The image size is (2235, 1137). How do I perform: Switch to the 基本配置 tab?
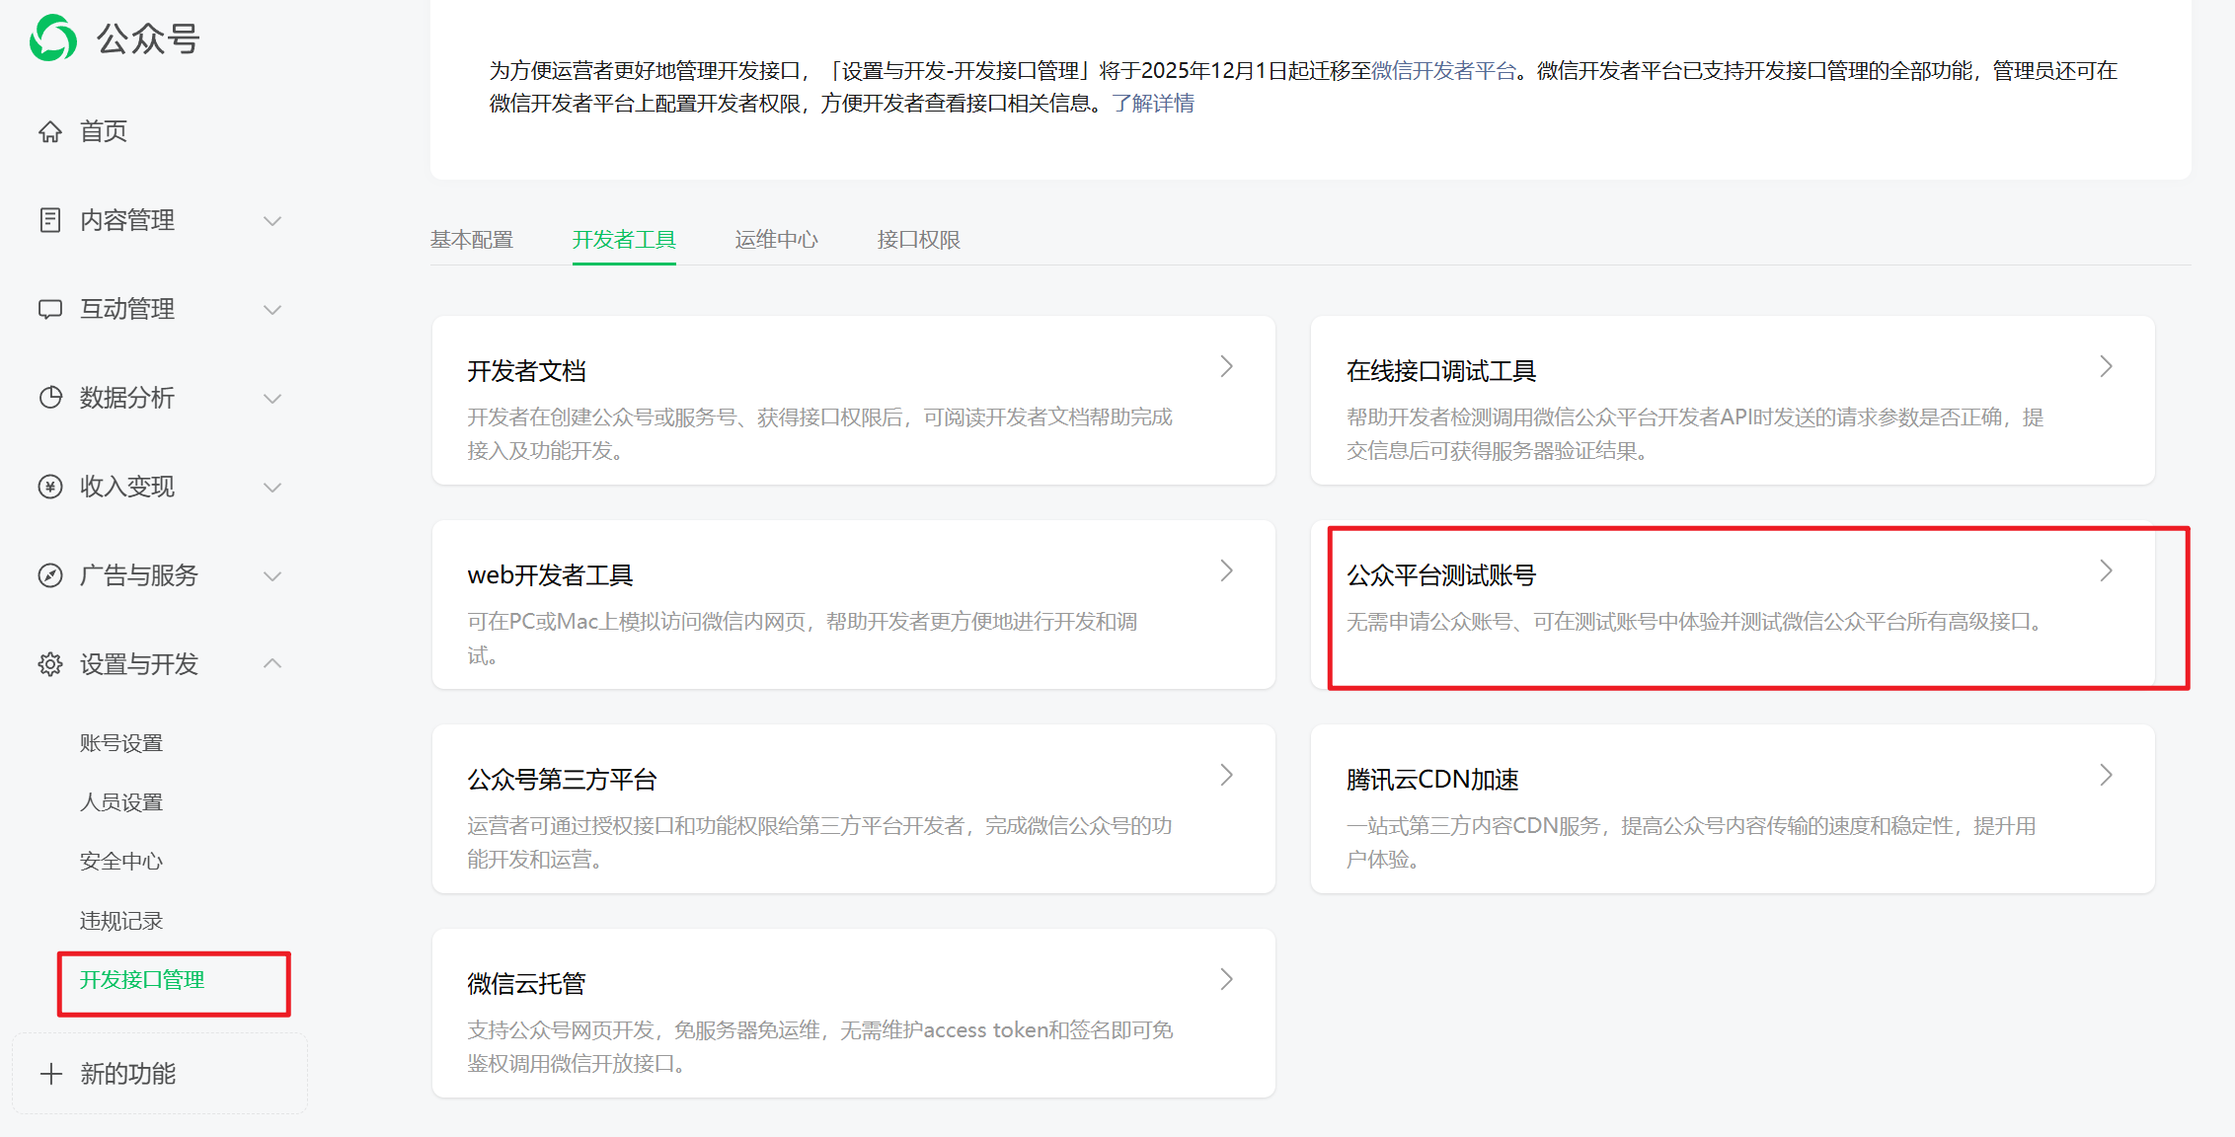coord(472,240)
